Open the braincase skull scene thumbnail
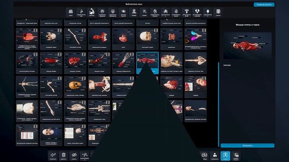Viewport: 289px width, 162px height. click(148, 39)
